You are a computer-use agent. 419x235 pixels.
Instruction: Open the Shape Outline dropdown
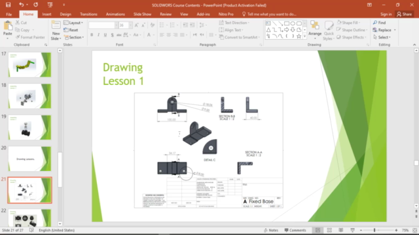click(x=352, y=30)
